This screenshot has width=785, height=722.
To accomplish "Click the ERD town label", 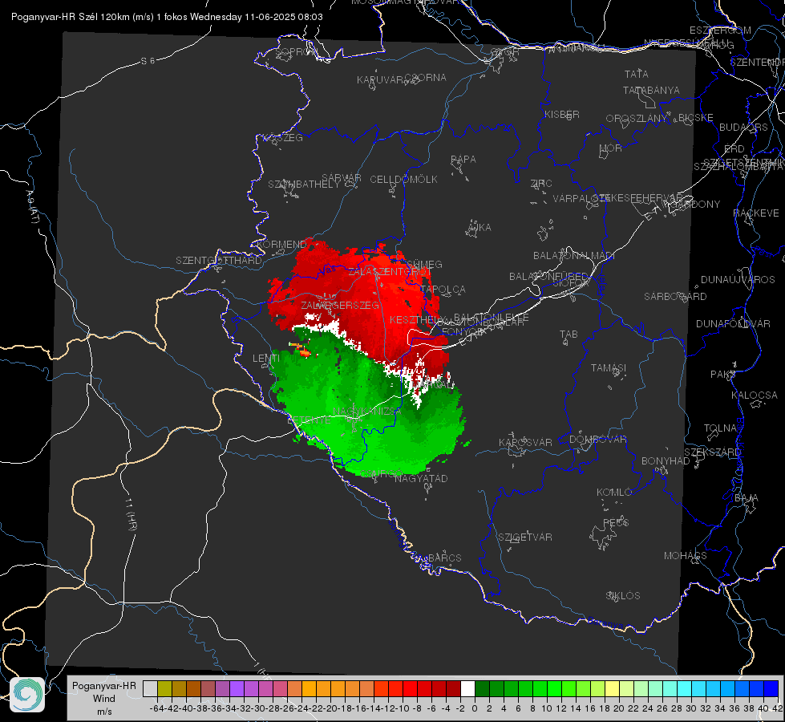I will coord(734,149).
